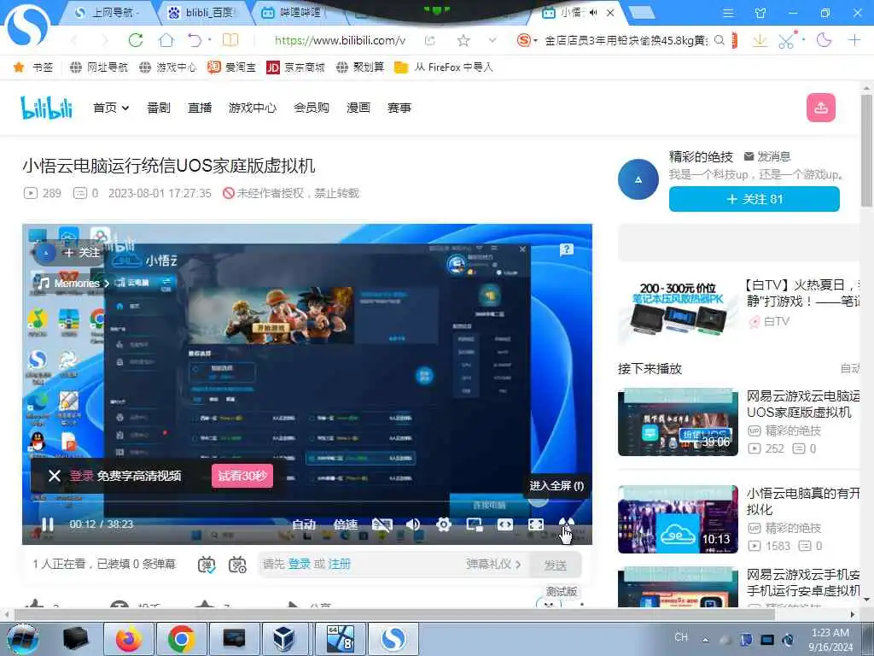Click 关注 81 follow button
Viewport: 874px width, 656px height.
pos(755,199)
